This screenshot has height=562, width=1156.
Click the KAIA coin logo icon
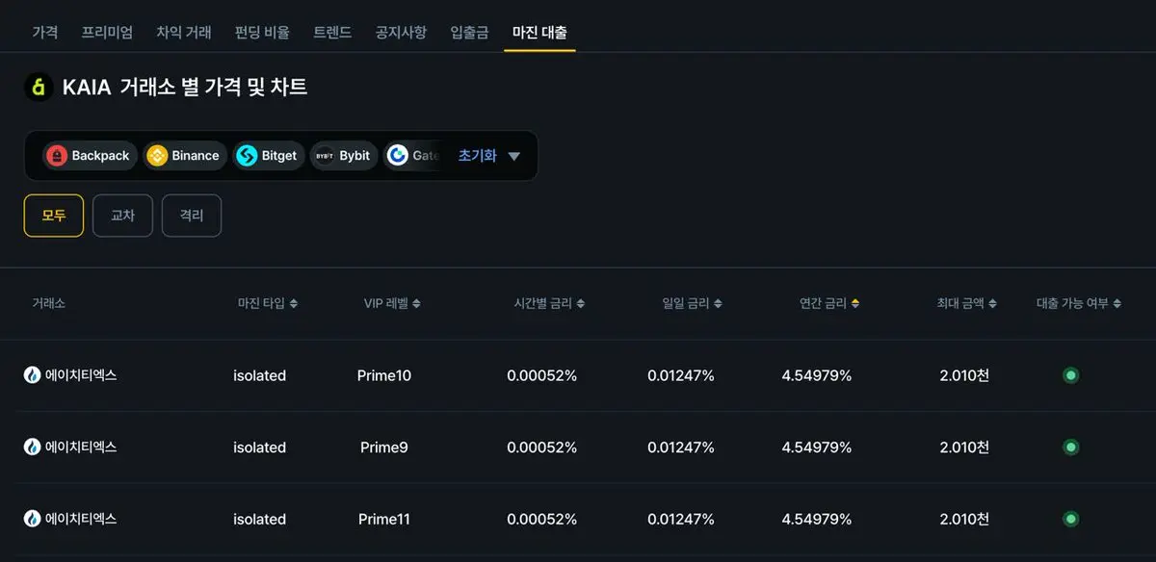[x=39, y=87]
